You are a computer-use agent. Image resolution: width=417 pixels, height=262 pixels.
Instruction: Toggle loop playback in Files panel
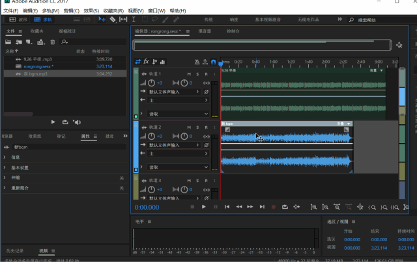click(x=65, y=122)
